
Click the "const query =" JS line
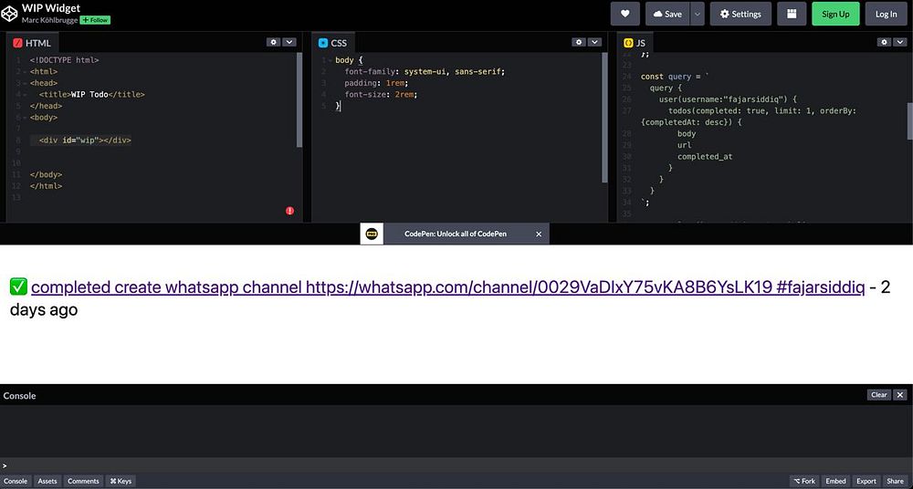pyautogui.click(x=676, y=77)
